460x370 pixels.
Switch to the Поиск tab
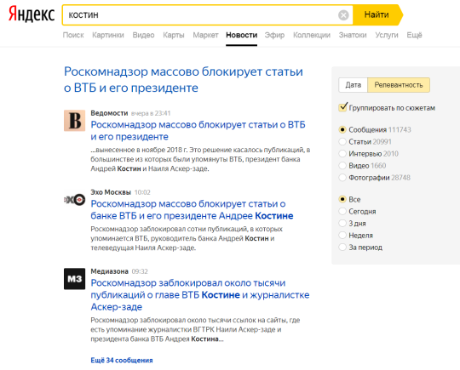73,35
